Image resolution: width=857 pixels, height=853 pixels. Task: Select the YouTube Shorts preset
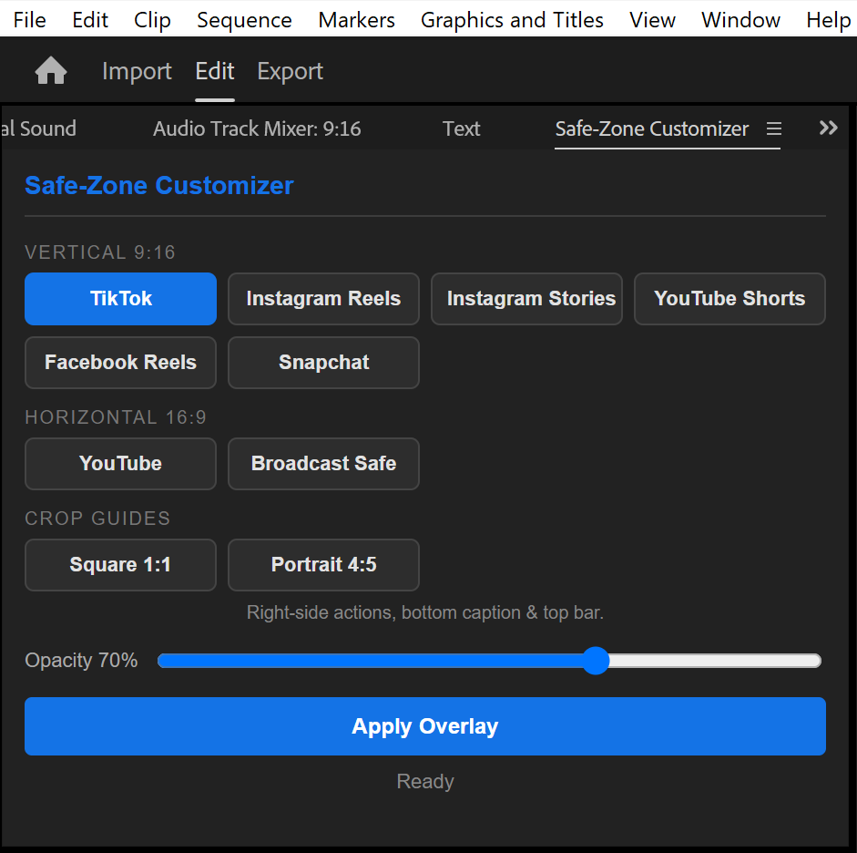click(729, 299)
